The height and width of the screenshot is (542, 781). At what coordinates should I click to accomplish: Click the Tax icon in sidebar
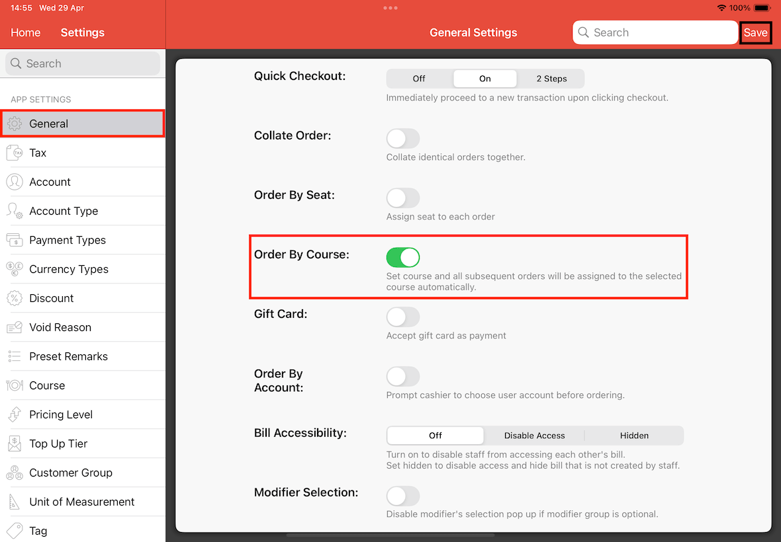coord(15,153)
